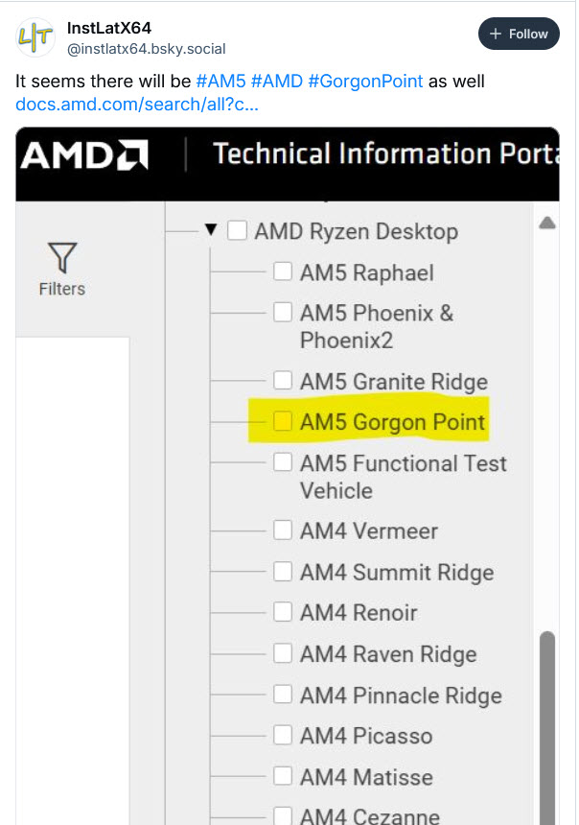Click the Filters funnel icon
579x825 pixels.
(62, 258)
